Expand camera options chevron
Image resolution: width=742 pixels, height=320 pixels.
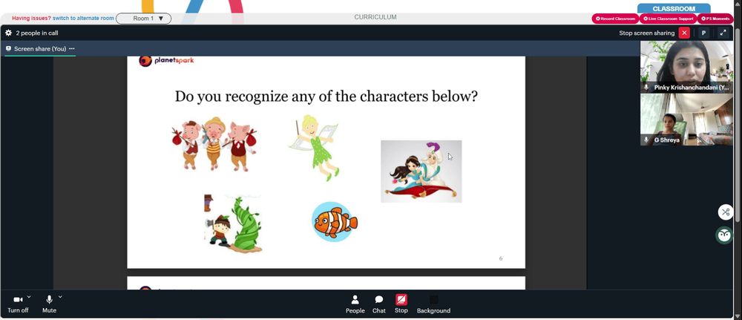point(29,297)
